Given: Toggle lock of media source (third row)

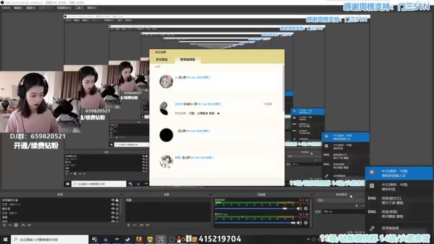Looking at the screenshot, I should point(117,209).
